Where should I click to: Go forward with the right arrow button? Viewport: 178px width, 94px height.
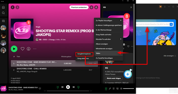pyautogui.click(x=17, y=7)
